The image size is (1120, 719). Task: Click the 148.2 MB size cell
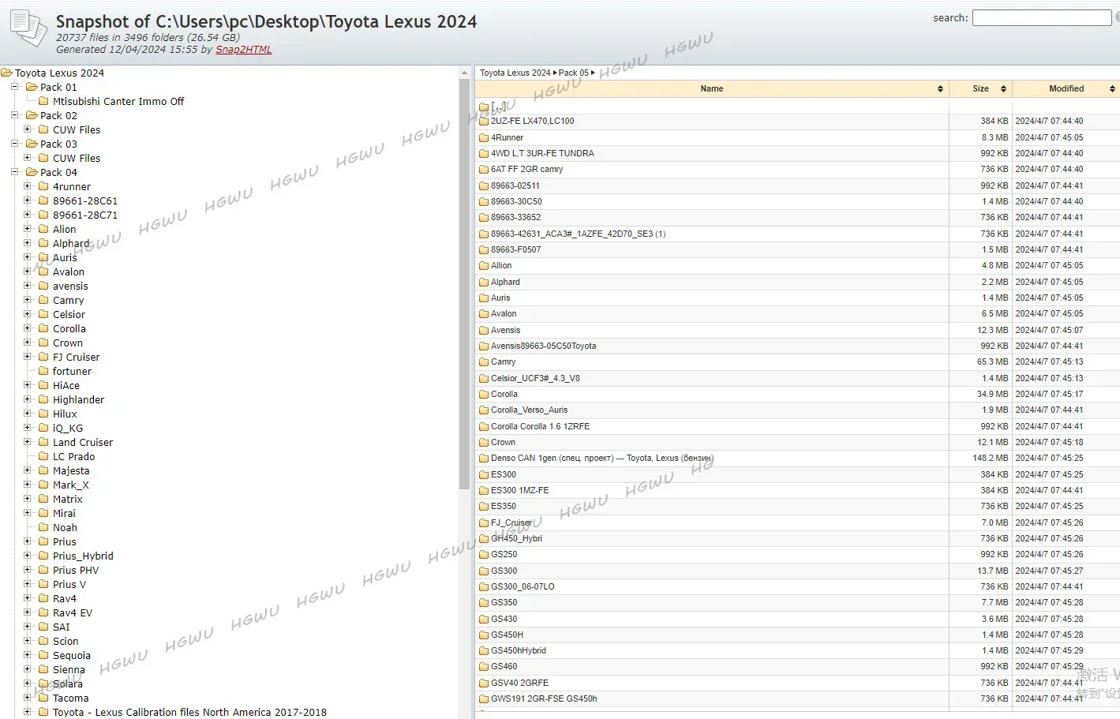tap(980, 458)
